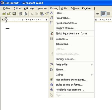Click the strikethrough abc toolbar icon
112x110 pixels.
(x=97, y=13)
